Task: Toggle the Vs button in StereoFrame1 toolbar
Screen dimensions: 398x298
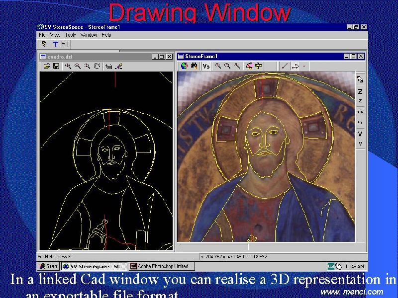Action: [206, 66]
